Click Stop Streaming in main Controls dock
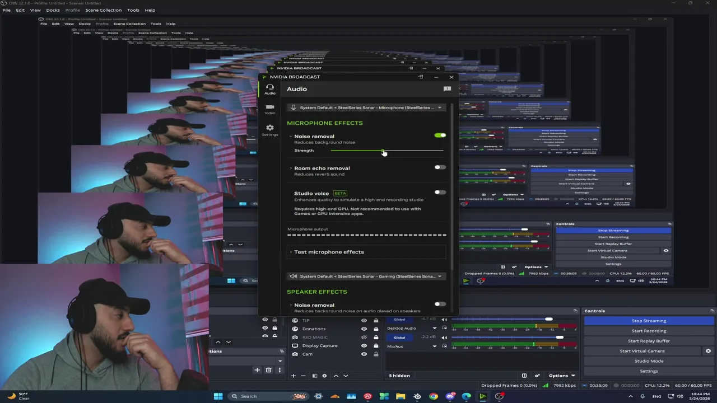Viewport: 717px width, 403px height. coord(649,321)
